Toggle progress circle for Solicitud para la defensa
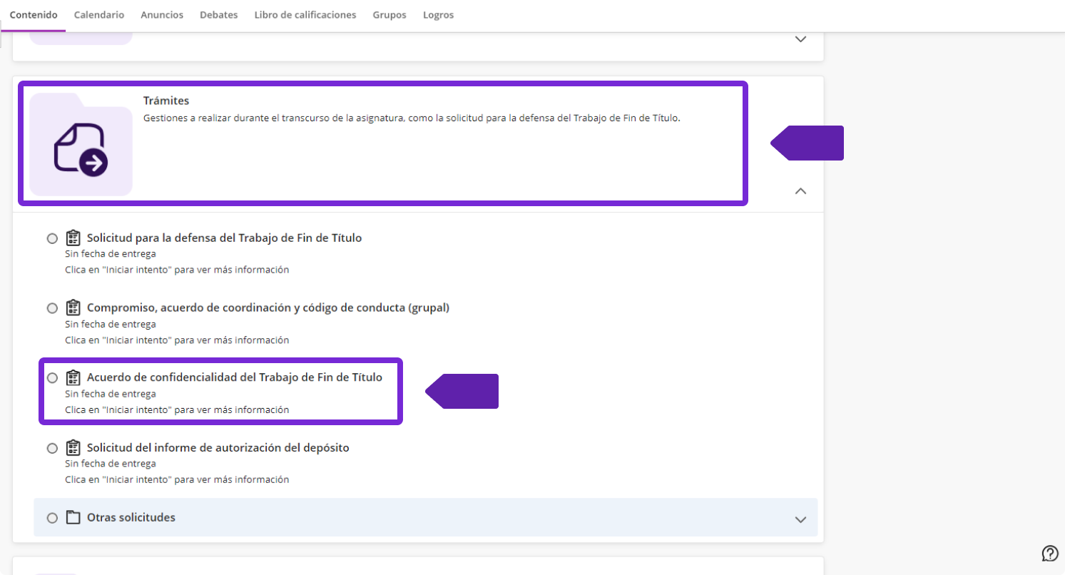 pyautogui.click(x=52, y=238)
